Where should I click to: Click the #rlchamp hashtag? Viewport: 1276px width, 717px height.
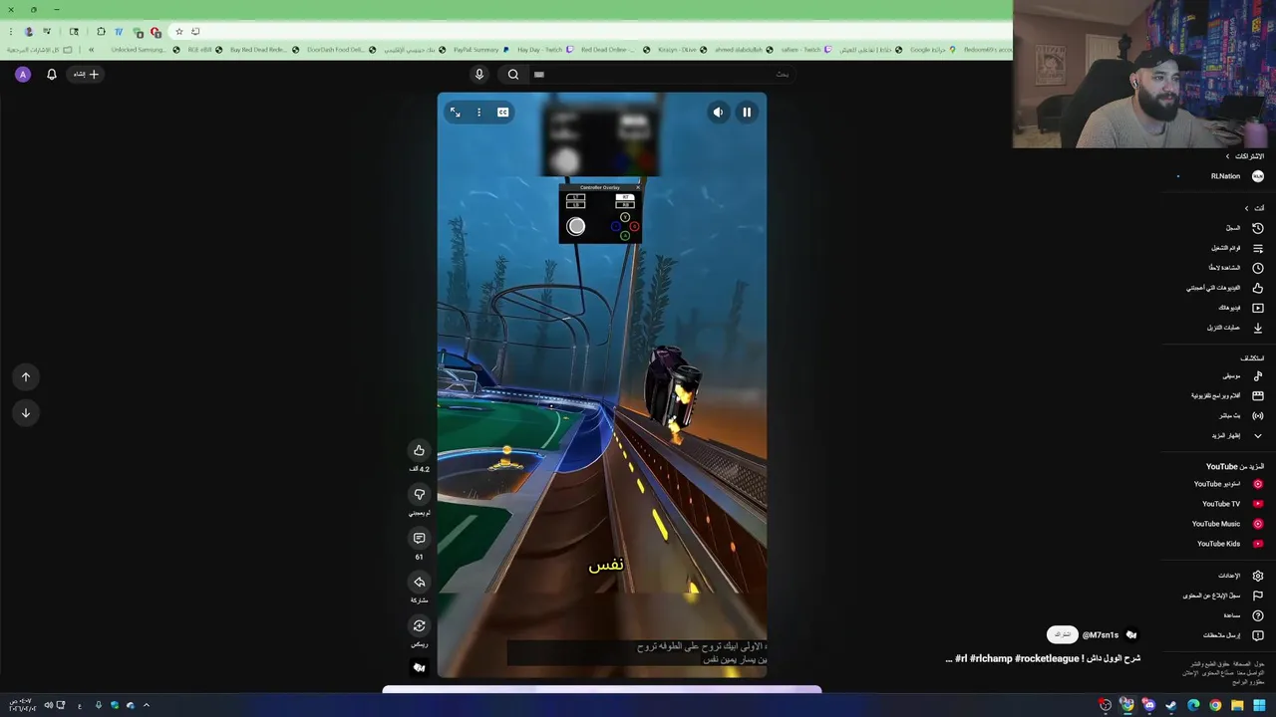coord(993,658)
